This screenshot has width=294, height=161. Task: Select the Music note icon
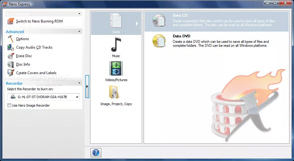tap(116, 45)
